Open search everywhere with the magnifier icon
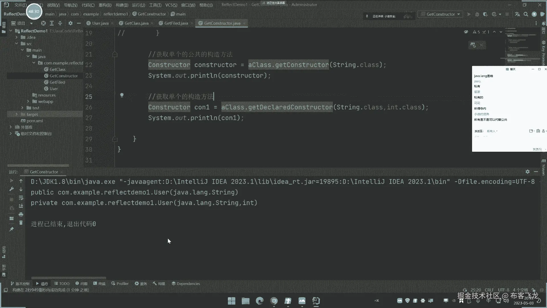 [526, 14]
